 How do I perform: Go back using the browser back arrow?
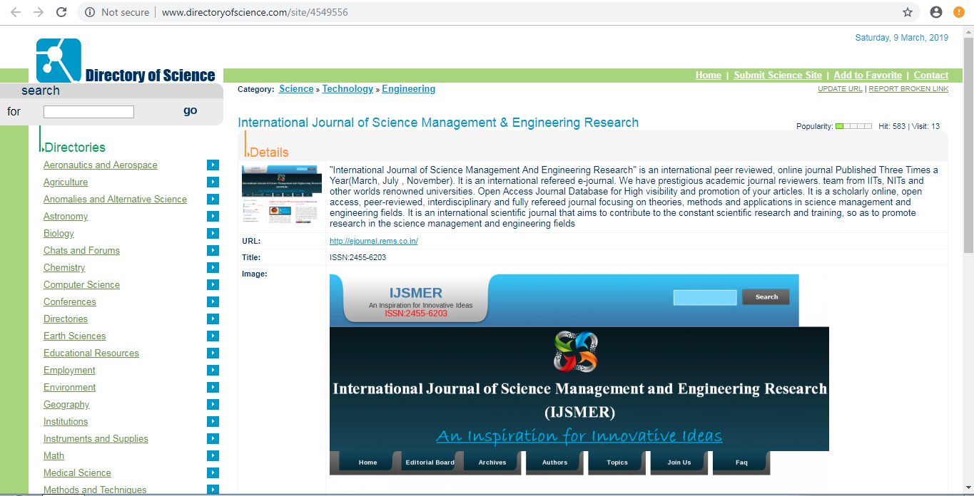click(x=16, y=12)
